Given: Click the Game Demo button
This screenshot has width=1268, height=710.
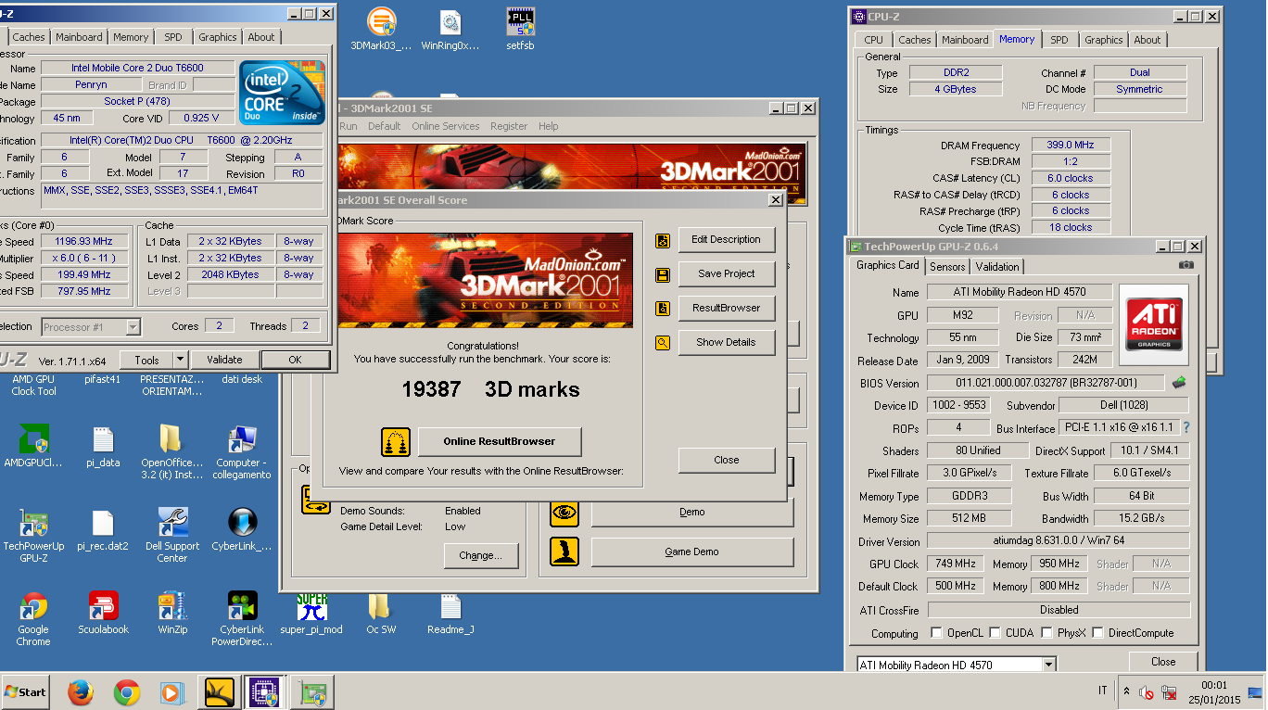Looking at the screenshot, I should tap(692, 552).
